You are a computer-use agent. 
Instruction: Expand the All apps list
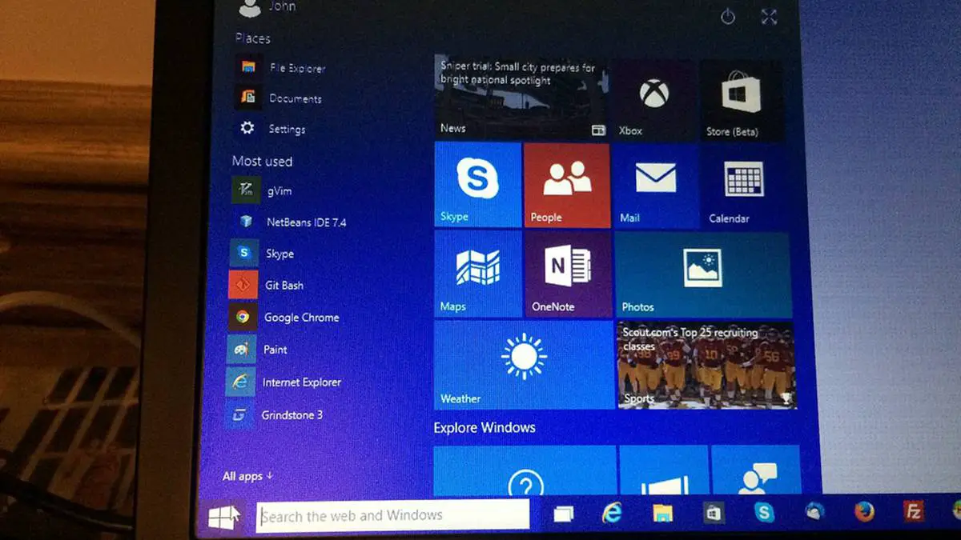[247, 476]
